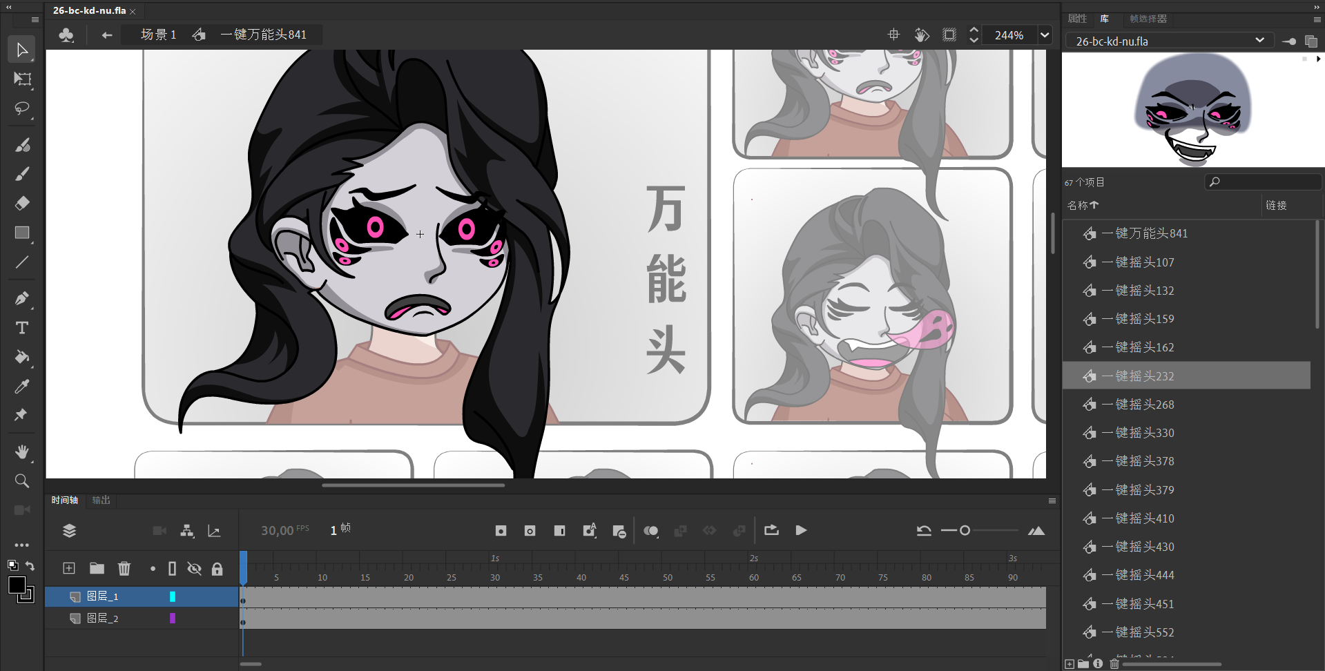
Task: Toggle lock all layers padlock
Action: pyautogui.click(x=217, y=568)
